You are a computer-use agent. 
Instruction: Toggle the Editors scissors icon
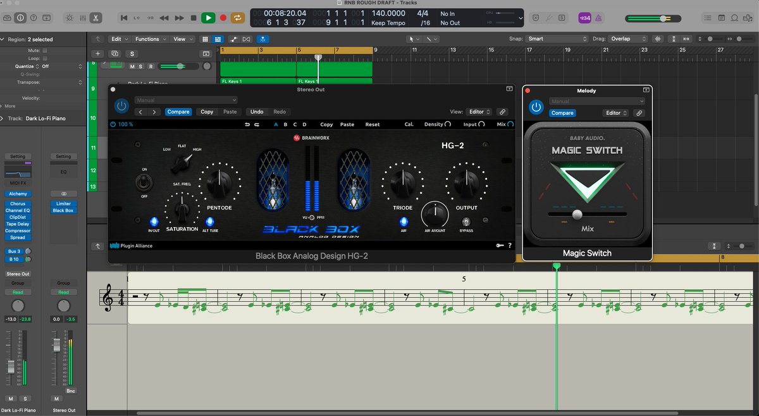(95, 18)
